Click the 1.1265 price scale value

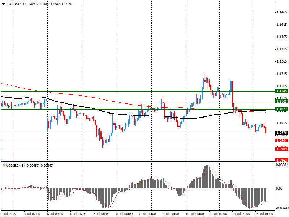point(282,61)
